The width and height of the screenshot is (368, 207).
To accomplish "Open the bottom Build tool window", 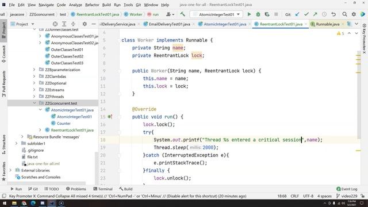I will (x=126, y=189).
